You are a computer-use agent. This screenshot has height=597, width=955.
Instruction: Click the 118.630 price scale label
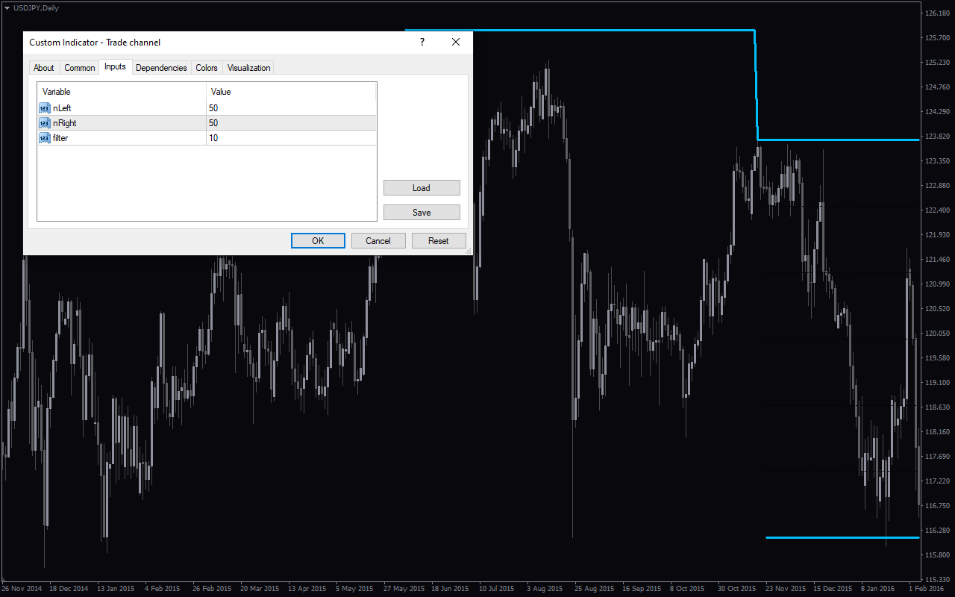click(936, 407)
